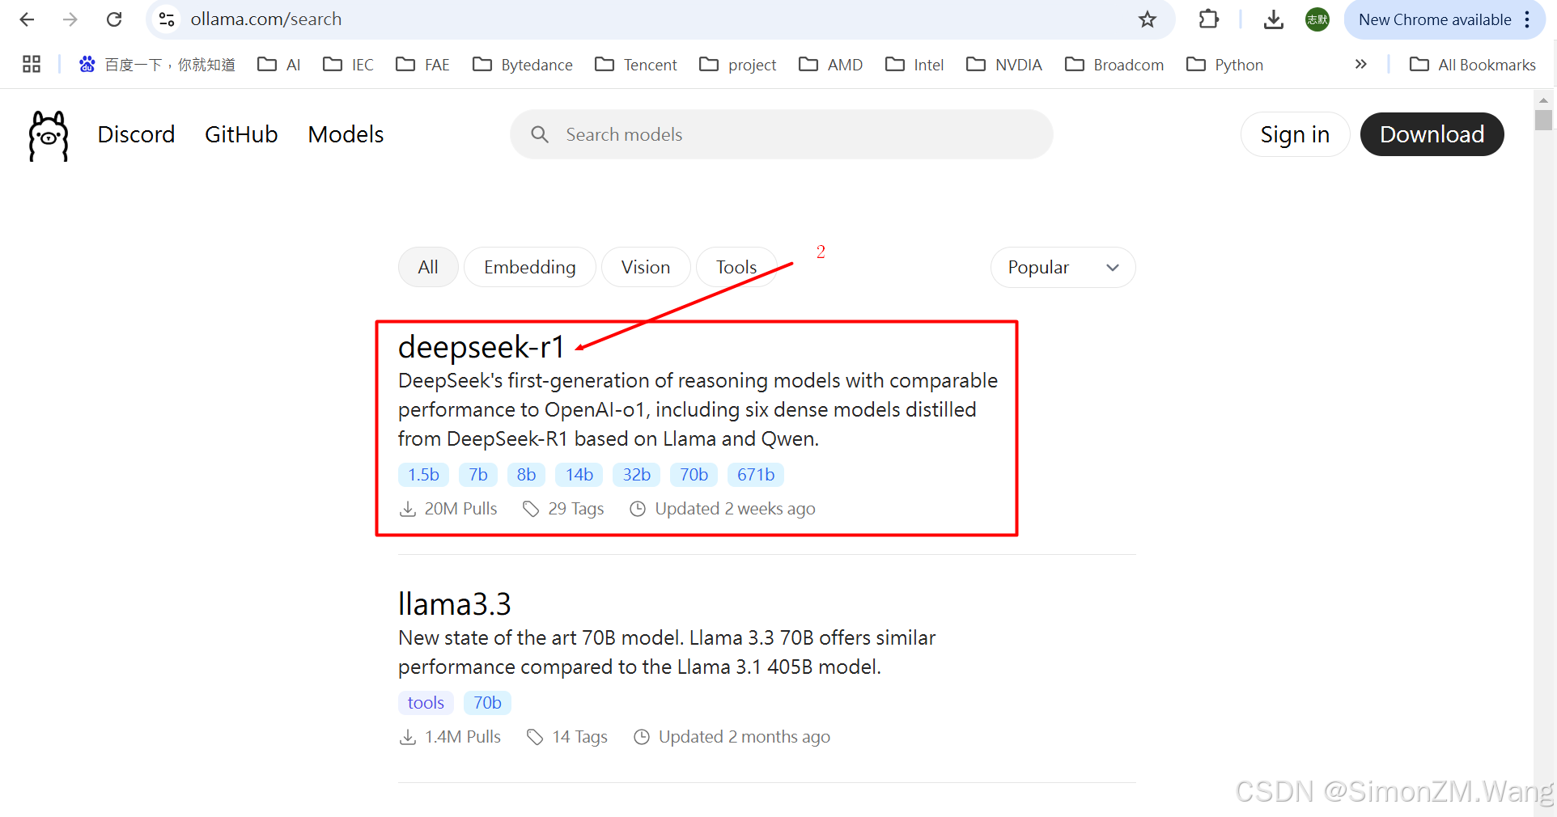The height and width of the screenshot is (817, 1557).
Task: Open the GitHub link
Action: click(241, 134)
